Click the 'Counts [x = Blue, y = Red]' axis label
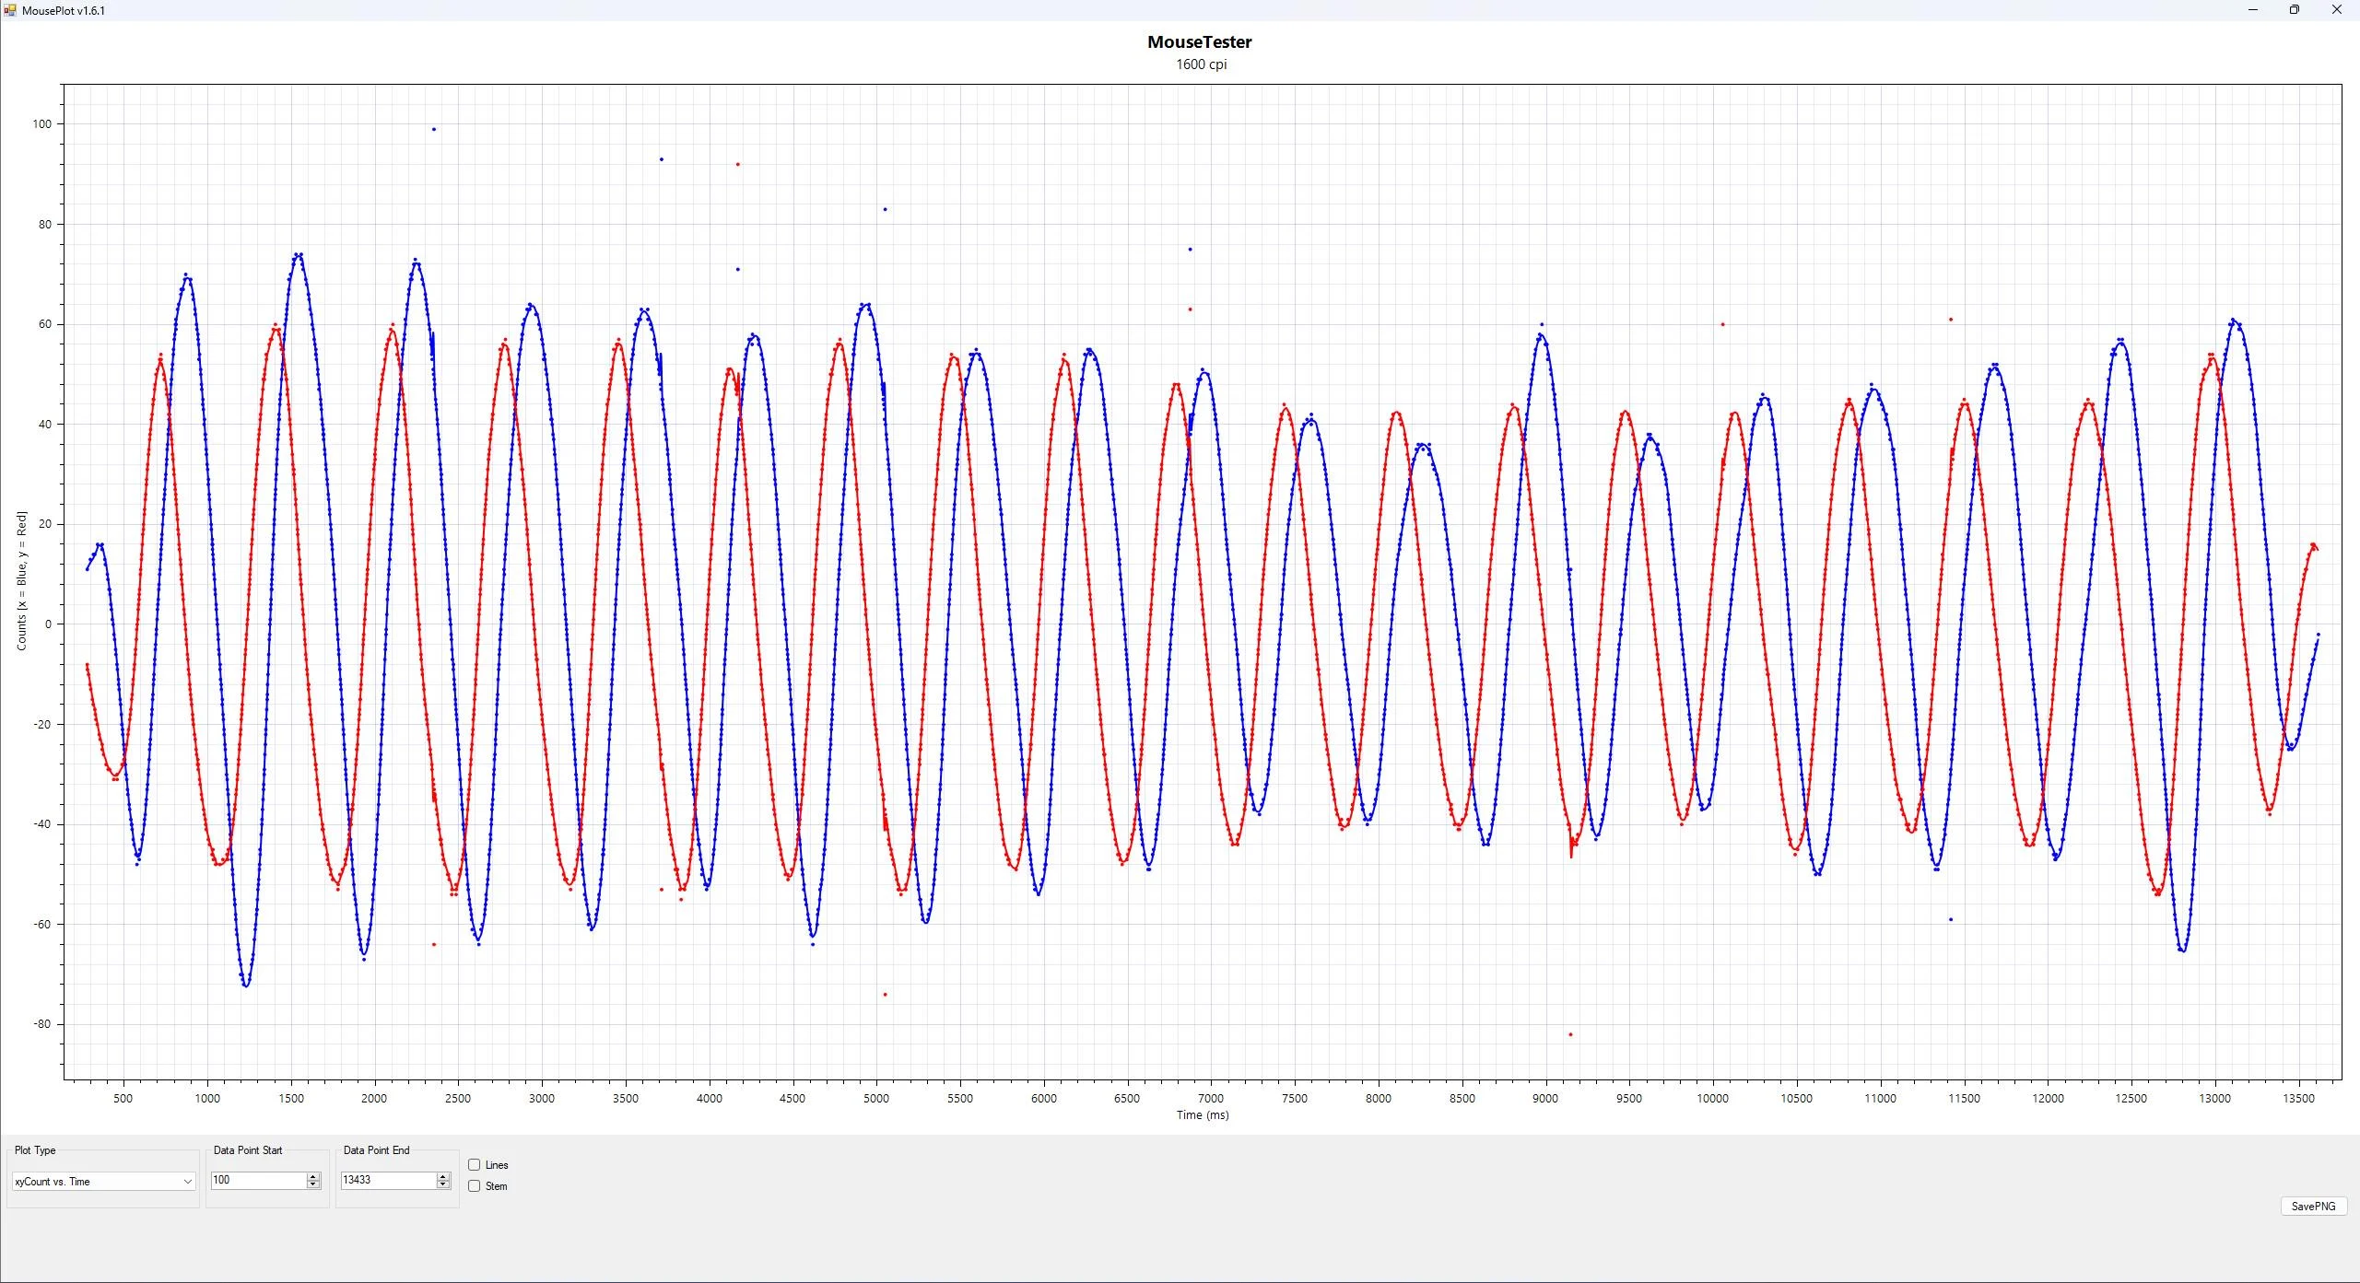This screenshot has width=2360, height=1283. pos(21,581)
